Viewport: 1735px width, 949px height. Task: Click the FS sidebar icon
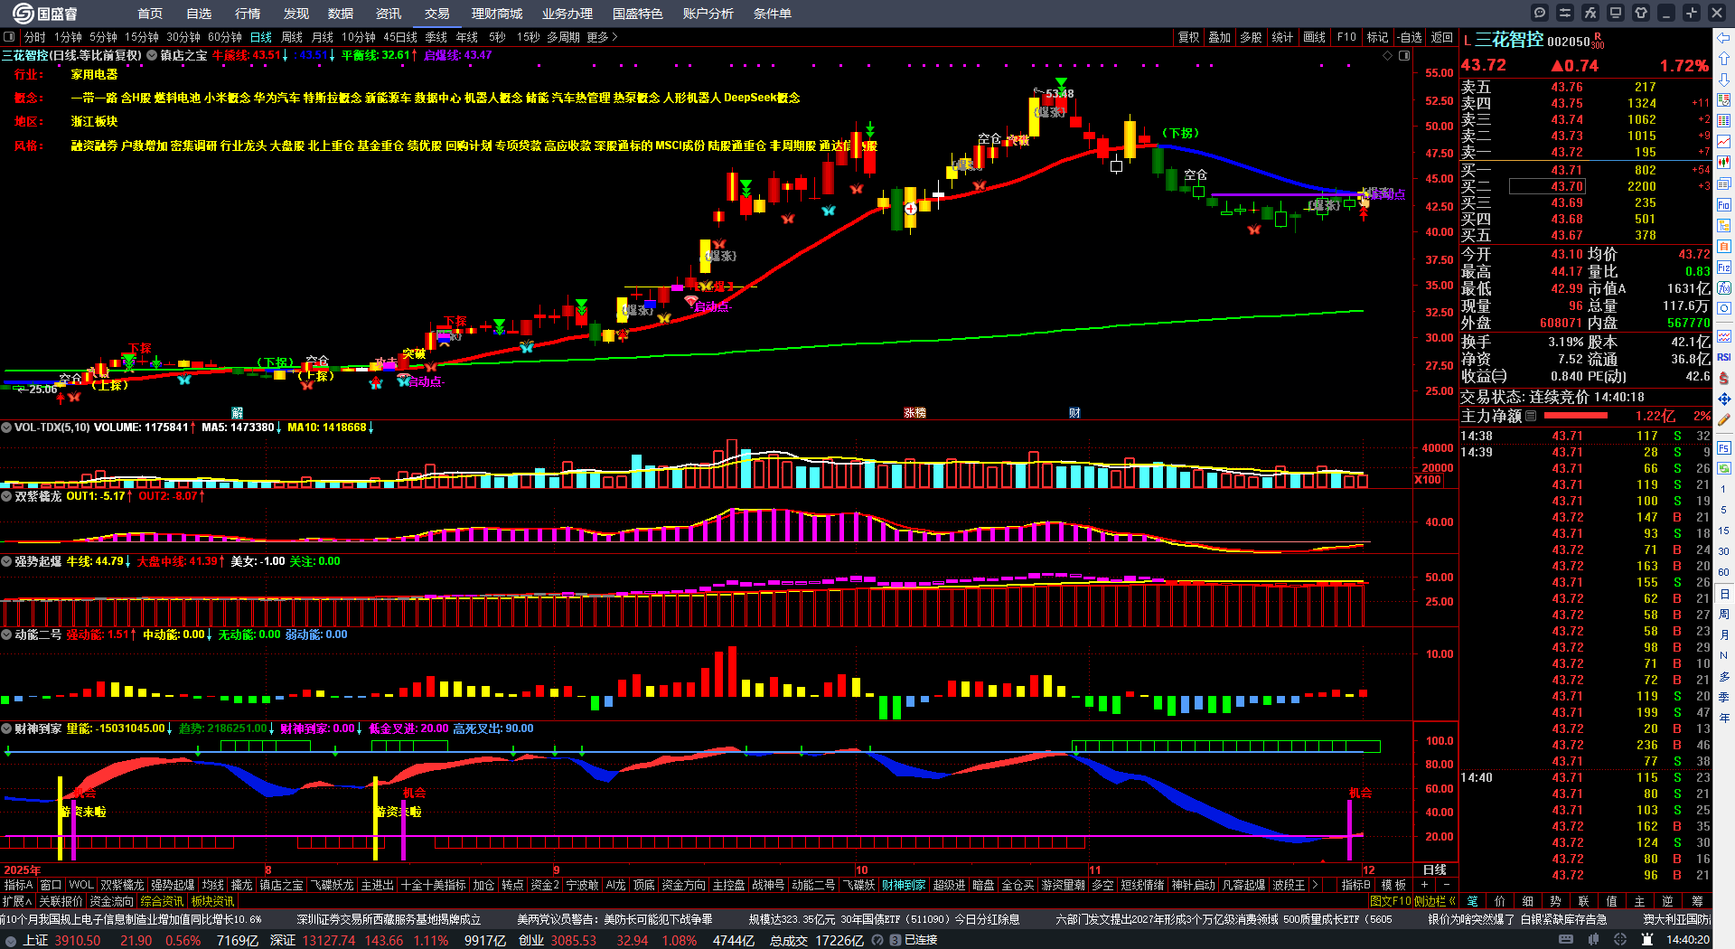coord(1724,447)
